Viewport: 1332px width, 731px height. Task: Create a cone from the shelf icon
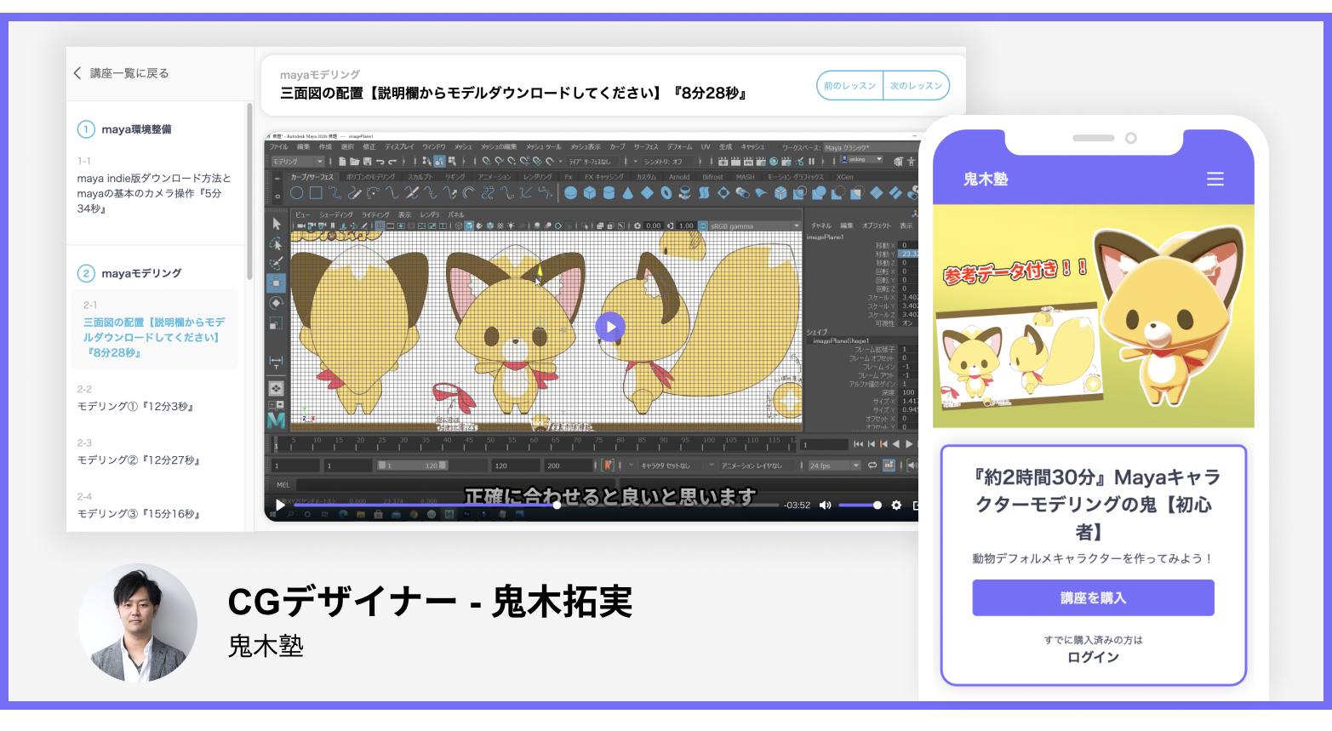[628, 193]
